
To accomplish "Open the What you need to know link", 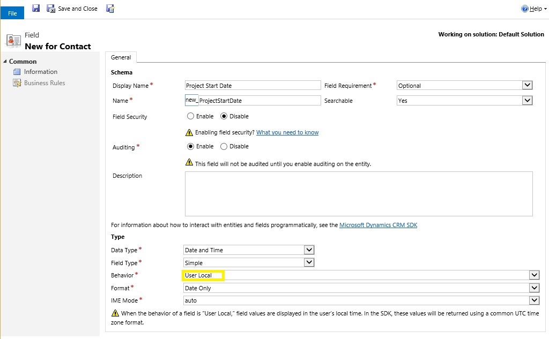I will (x=287, y=132).
